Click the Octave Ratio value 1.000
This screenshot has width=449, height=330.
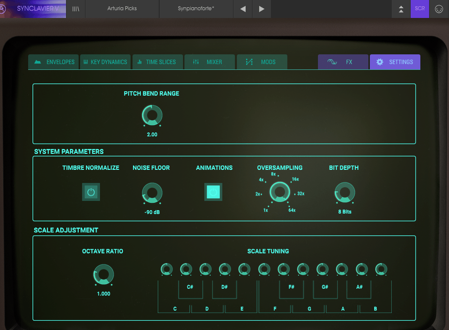click(x=104, y=294)
